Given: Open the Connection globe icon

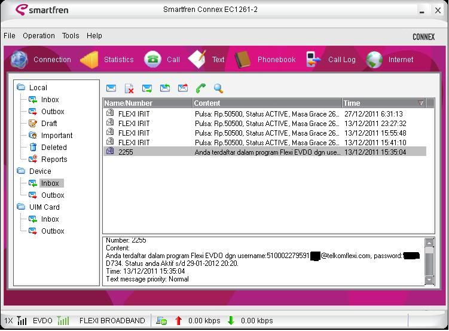Looking at the screenshot, I should (20, 60).
